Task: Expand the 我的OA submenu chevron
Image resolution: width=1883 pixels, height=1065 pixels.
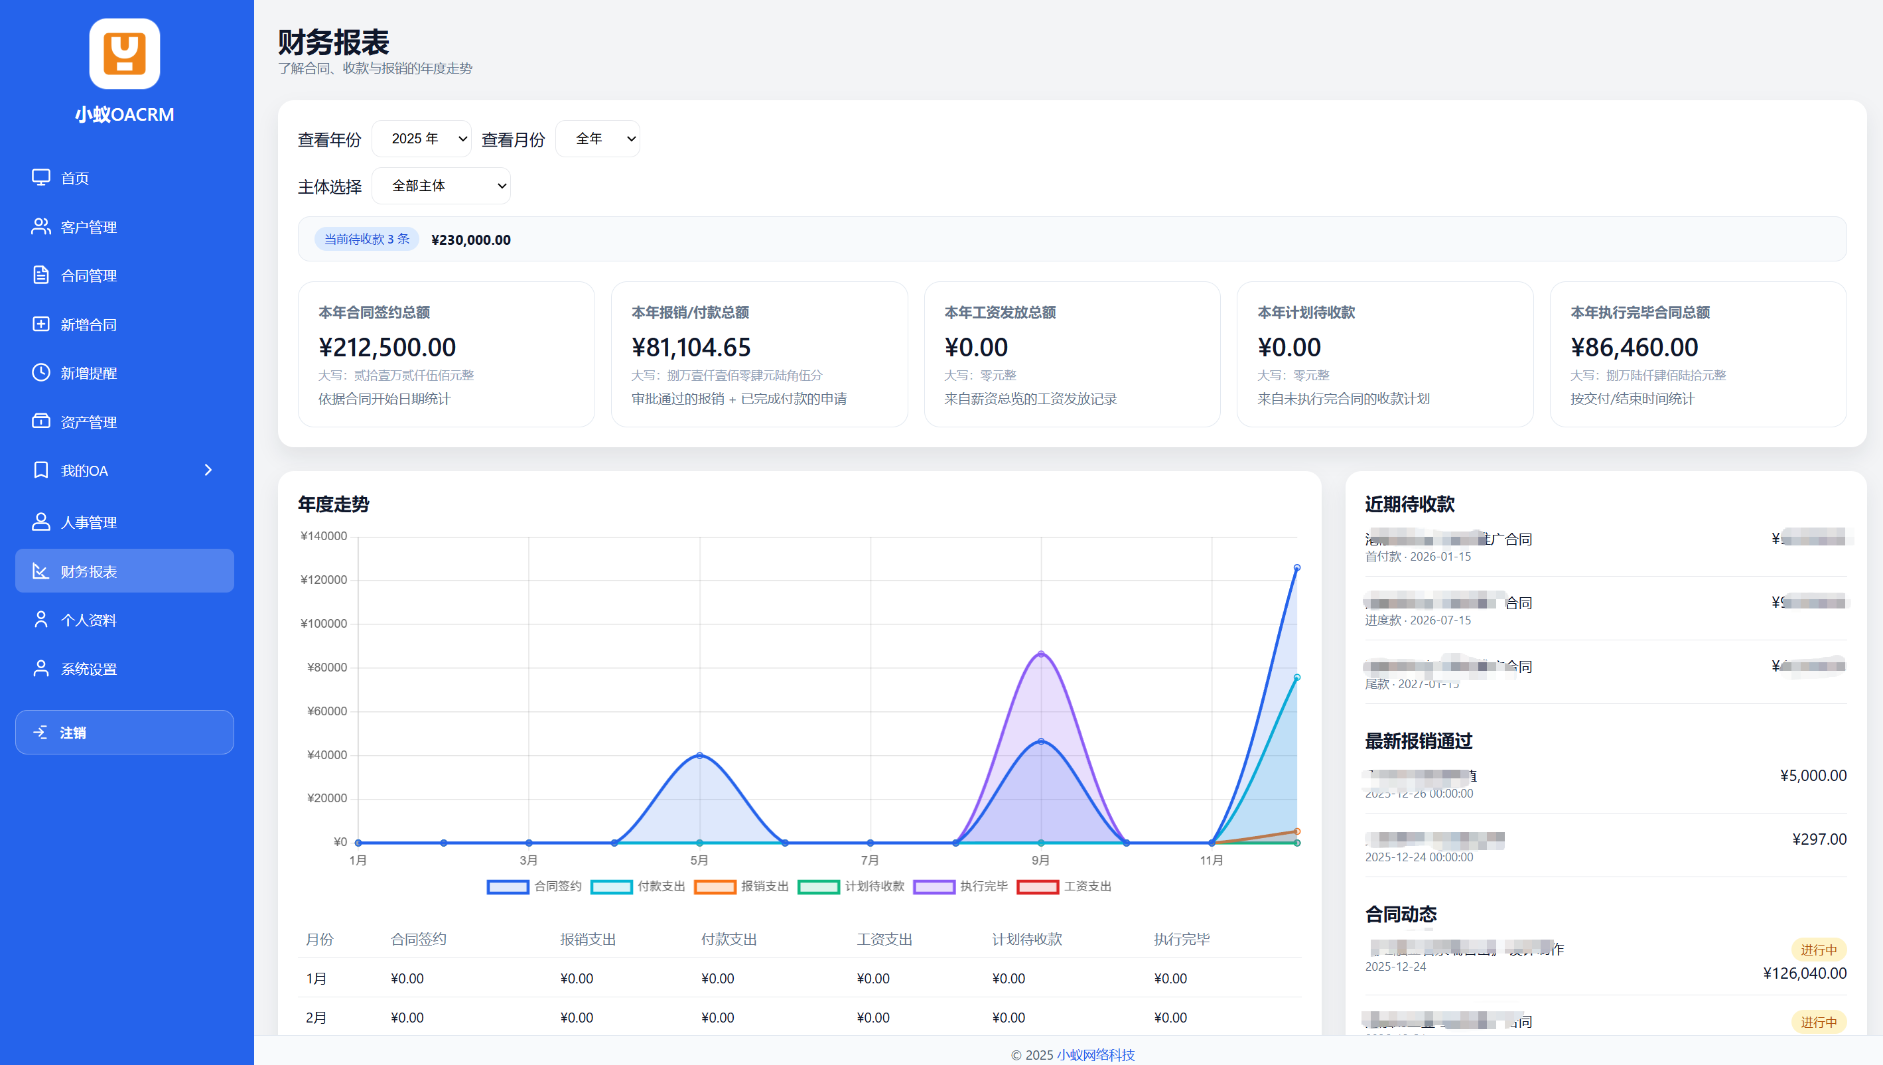Action: pos(208,470)
